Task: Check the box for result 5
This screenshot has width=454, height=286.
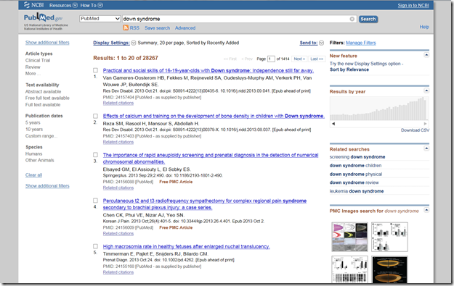Action: [x=96, y=246]
